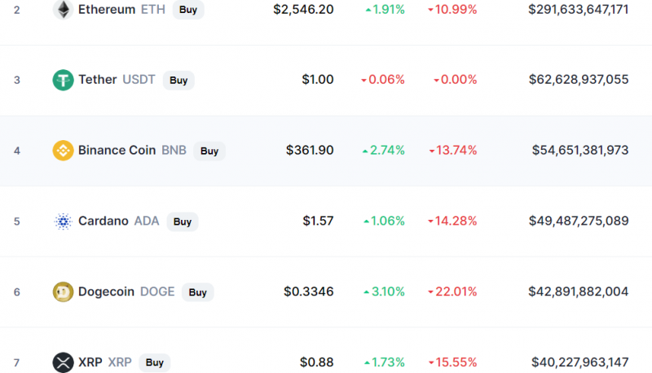
Task: Click the Dogecoin DOGE Buy button
Action: pyautogui.click(x=197, y=292)
